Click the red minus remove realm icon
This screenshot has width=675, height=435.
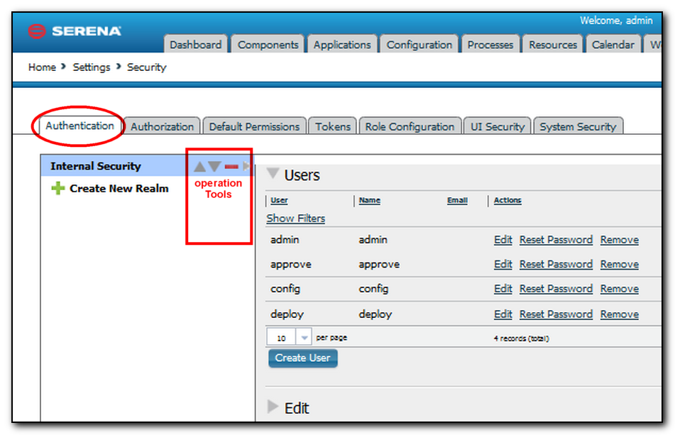(x=231, y=167)
